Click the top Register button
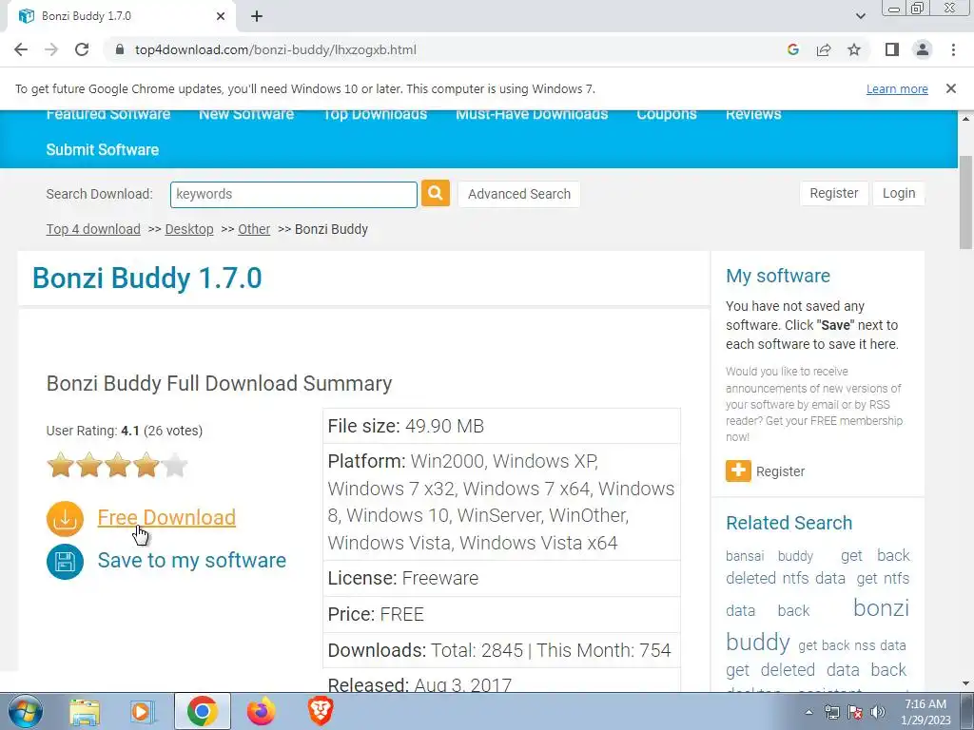The image size is (974, 730). click(x=833, y=193)
